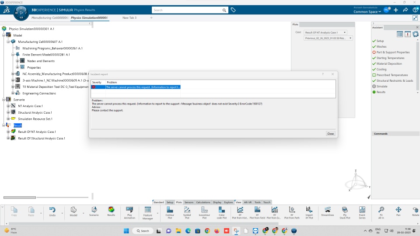
Task: Open the Manufacturing Cell tab
Action: pos(50,17)
